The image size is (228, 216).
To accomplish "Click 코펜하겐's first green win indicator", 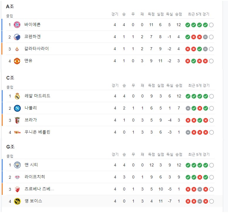I will click(188, 37).
